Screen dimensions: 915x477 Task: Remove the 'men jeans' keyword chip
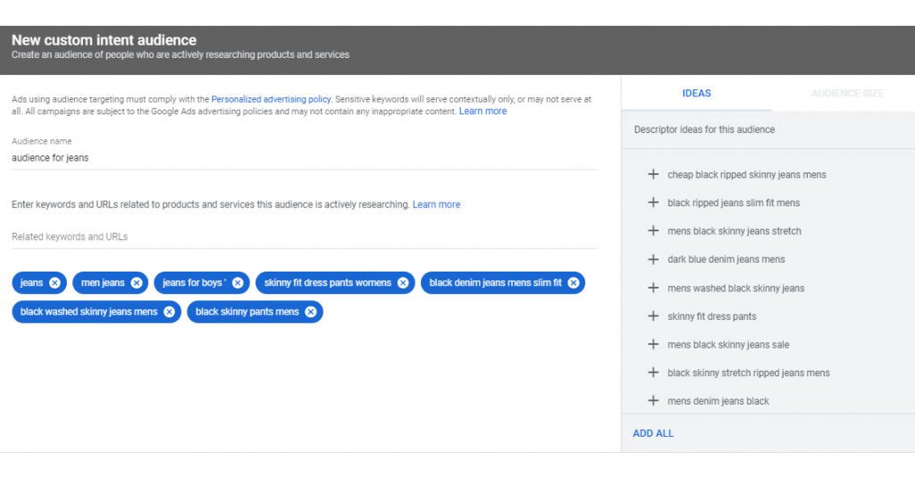[136, 283]
